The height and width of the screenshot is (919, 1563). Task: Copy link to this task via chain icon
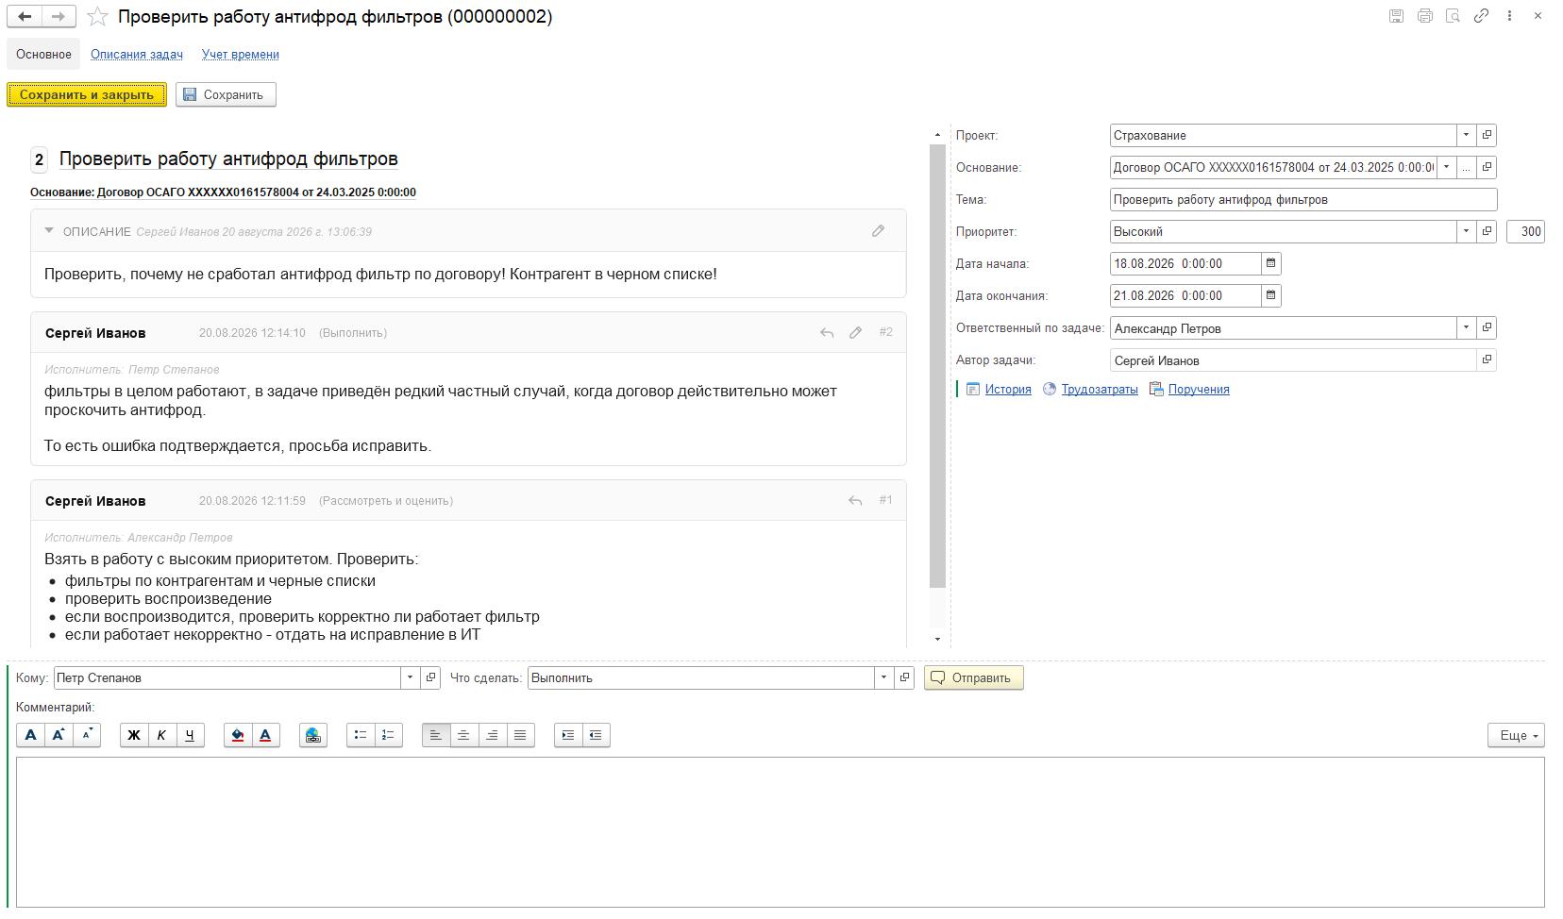(1481, 16)
